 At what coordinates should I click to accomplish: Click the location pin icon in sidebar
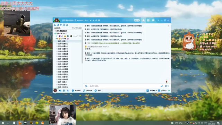point(61,25)
